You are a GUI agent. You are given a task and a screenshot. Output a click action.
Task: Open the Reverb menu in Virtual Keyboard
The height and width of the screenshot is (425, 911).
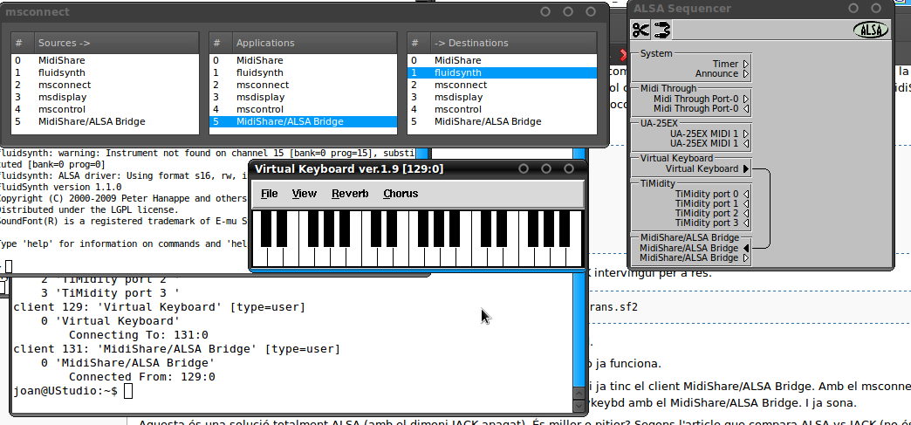point(350,194)
